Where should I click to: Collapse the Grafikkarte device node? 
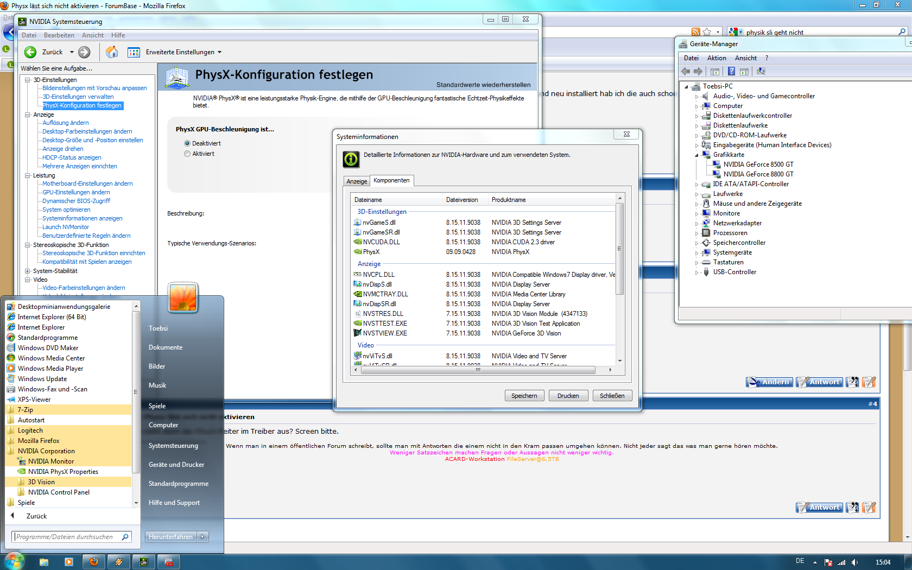(x=697, y=155)
